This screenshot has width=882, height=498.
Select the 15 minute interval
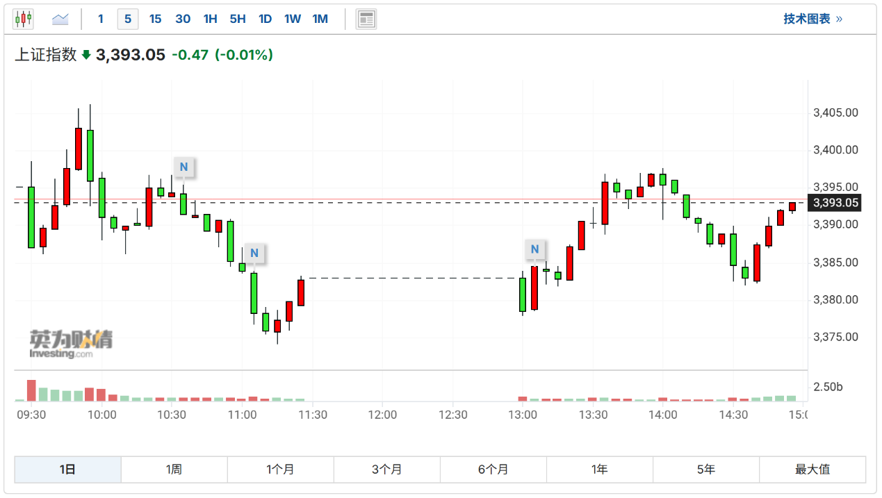coord(155,19)
